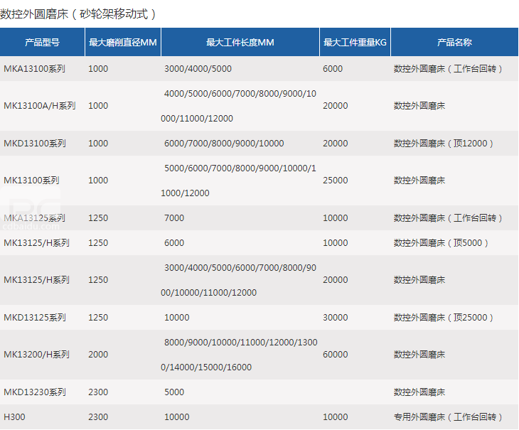
Task: Click the 产品型号 column header
Action: tap(42, 43)
